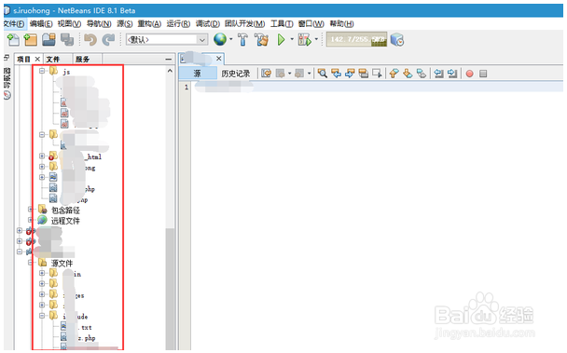Viewport: 567px width, 353px height.
Task: Click the Shift Line Right icon
Action: [x=452, y=74]
